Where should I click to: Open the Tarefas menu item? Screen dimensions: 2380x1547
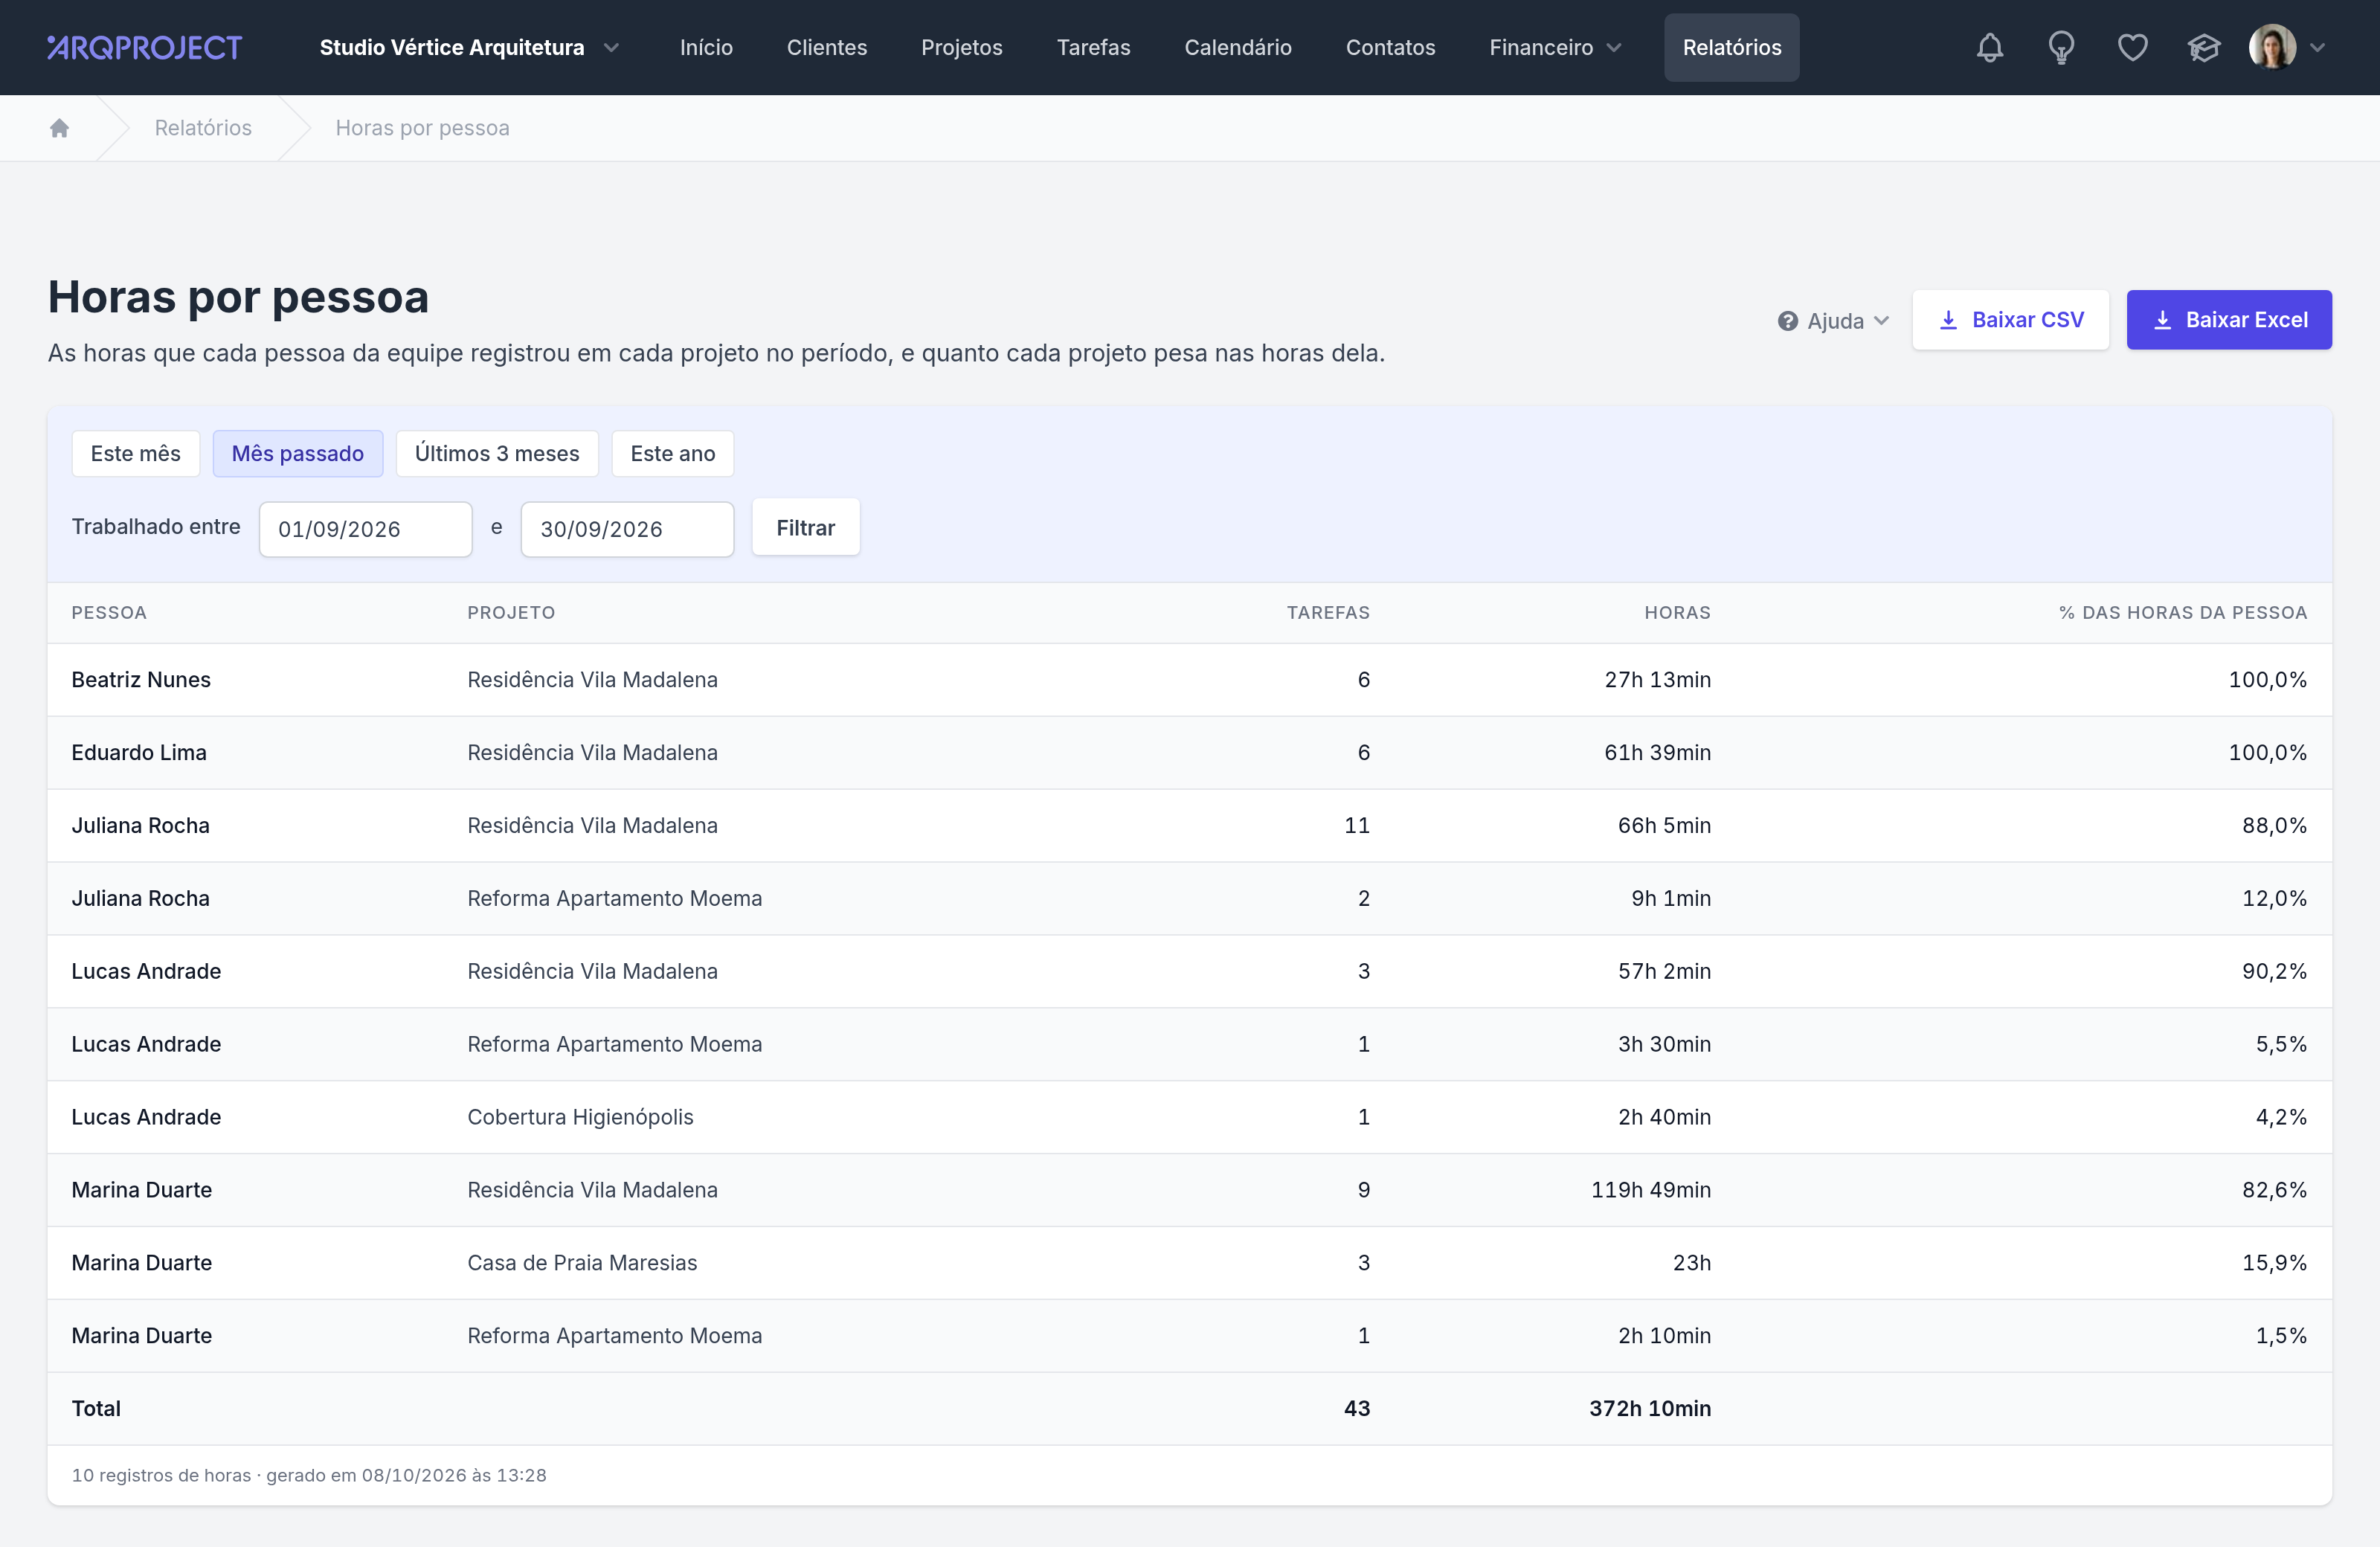point(1093,47)
